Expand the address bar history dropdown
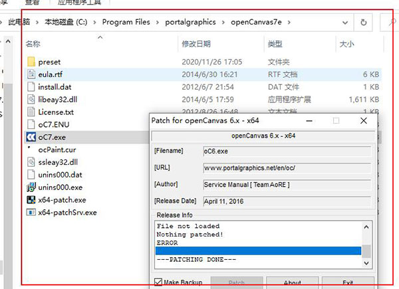This screenshot has width=399, height=289. coord(342,22)
